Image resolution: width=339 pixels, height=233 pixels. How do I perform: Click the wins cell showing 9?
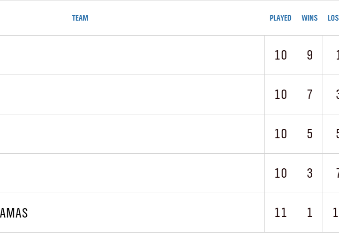[309, 55]
